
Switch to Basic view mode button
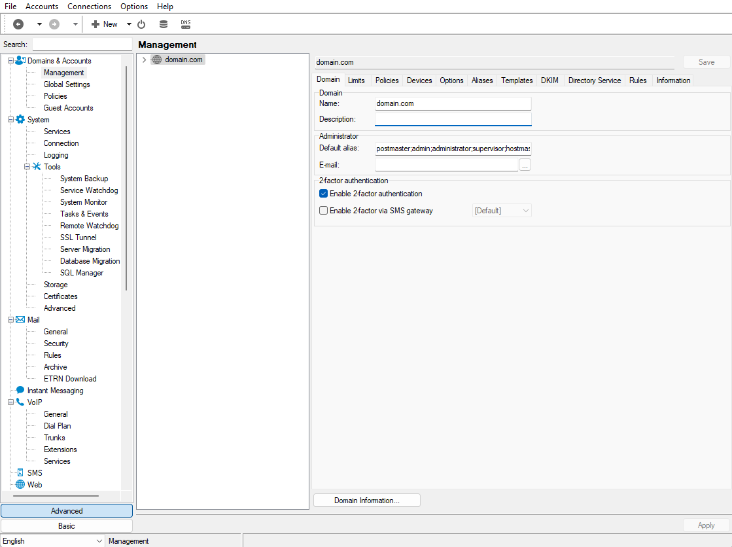[67, 526]
